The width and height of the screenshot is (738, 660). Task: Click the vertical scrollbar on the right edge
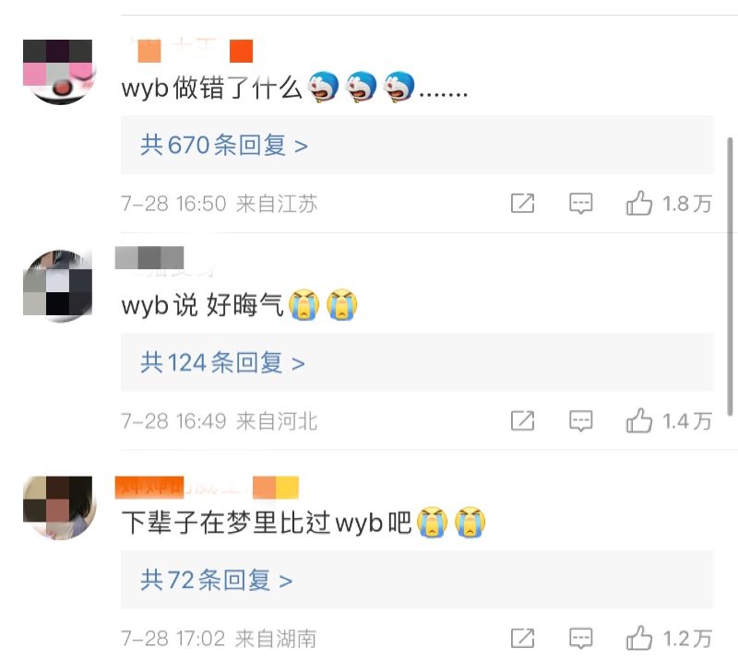tap(730, 277)
